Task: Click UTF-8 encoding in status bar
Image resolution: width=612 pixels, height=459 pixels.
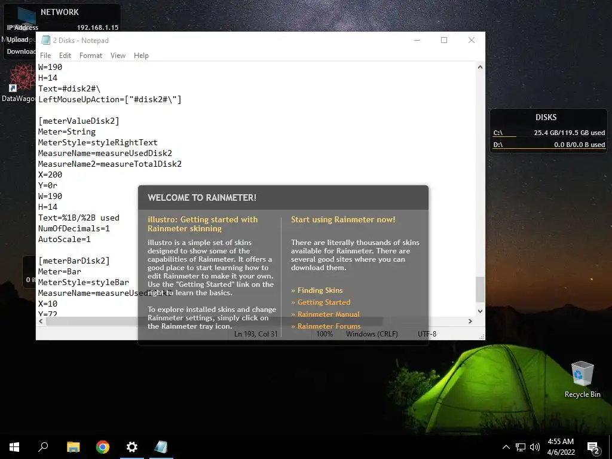Action: tap(427, 334)
